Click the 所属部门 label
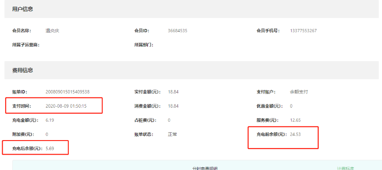This screenshot has height=170, width=382. pyautogui.click(x=144, y=45)
